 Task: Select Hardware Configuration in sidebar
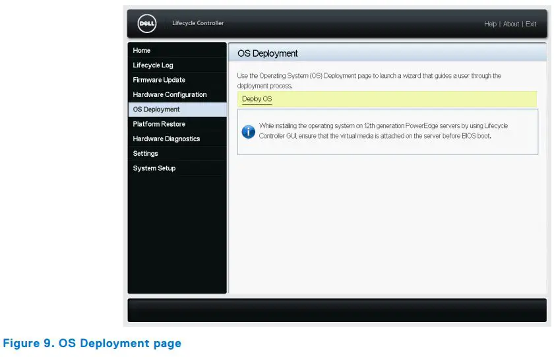[177, 95]
